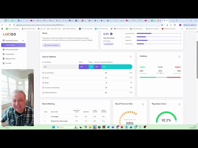Image resolution: width=198 pixels, height=148 pixels.
Task: Click the Travelodge row in Brand Ranking
Action: coord(75,117)
